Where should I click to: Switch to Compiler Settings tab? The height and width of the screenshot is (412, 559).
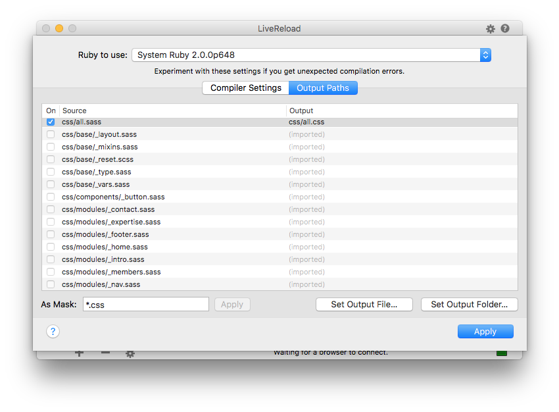(246, 88)
